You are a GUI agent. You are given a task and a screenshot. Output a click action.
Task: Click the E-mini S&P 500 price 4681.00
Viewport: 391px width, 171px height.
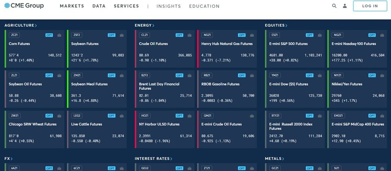pyautogui.click(x=276, y=55)
